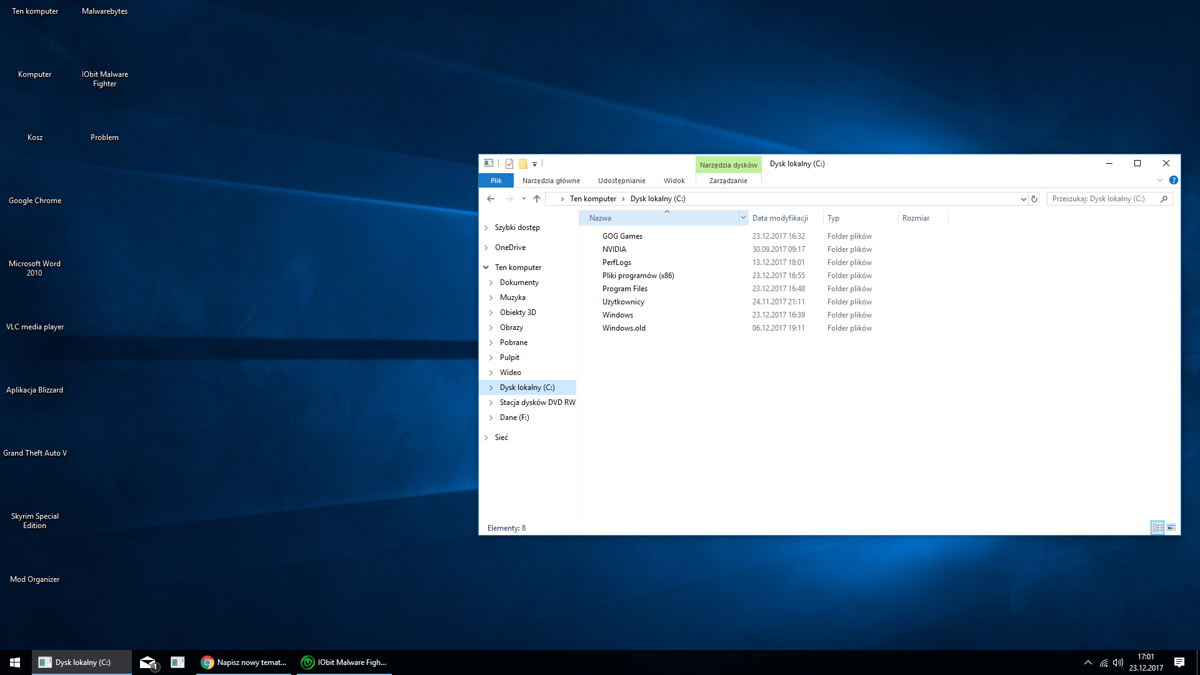Go up one level with Up arrow
The height and width of the screenshot is (675, 1200).
coord(537,199)
